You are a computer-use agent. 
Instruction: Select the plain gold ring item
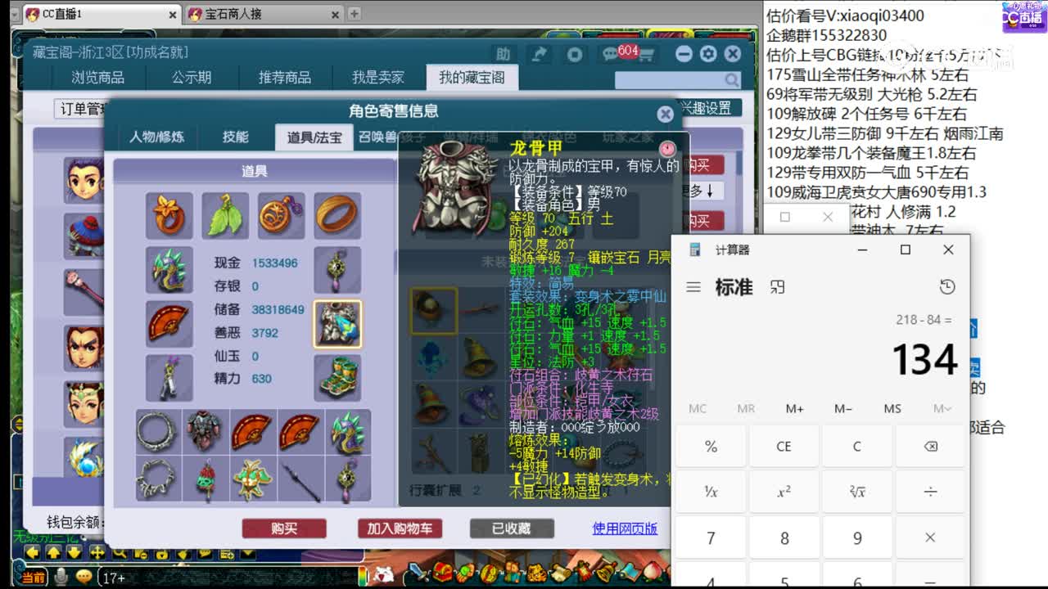pyautogui.click(x=337, y=215)
